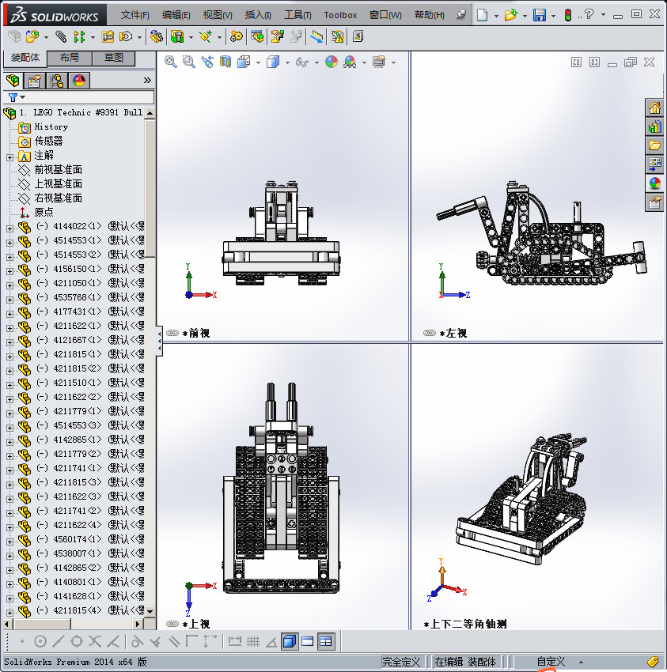This screenshot has height=672, width=667.
Task: Toggle the Four View viewport button
Action: pos(326,641)
